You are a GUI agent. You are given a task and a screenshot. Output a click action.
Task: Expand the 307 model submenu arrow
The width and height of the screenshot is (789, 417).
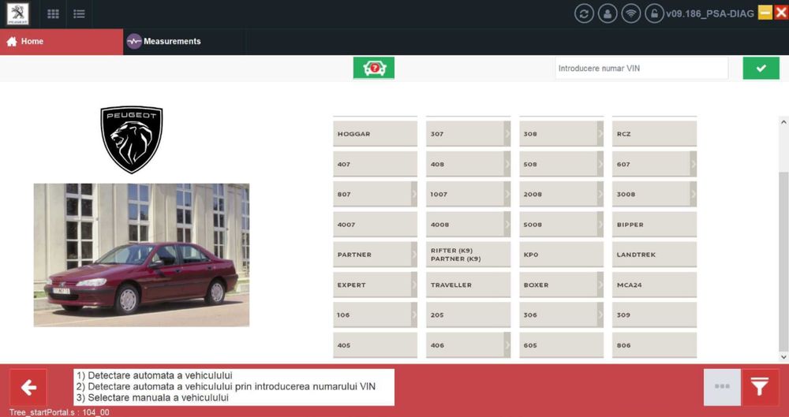coord(507,134)
